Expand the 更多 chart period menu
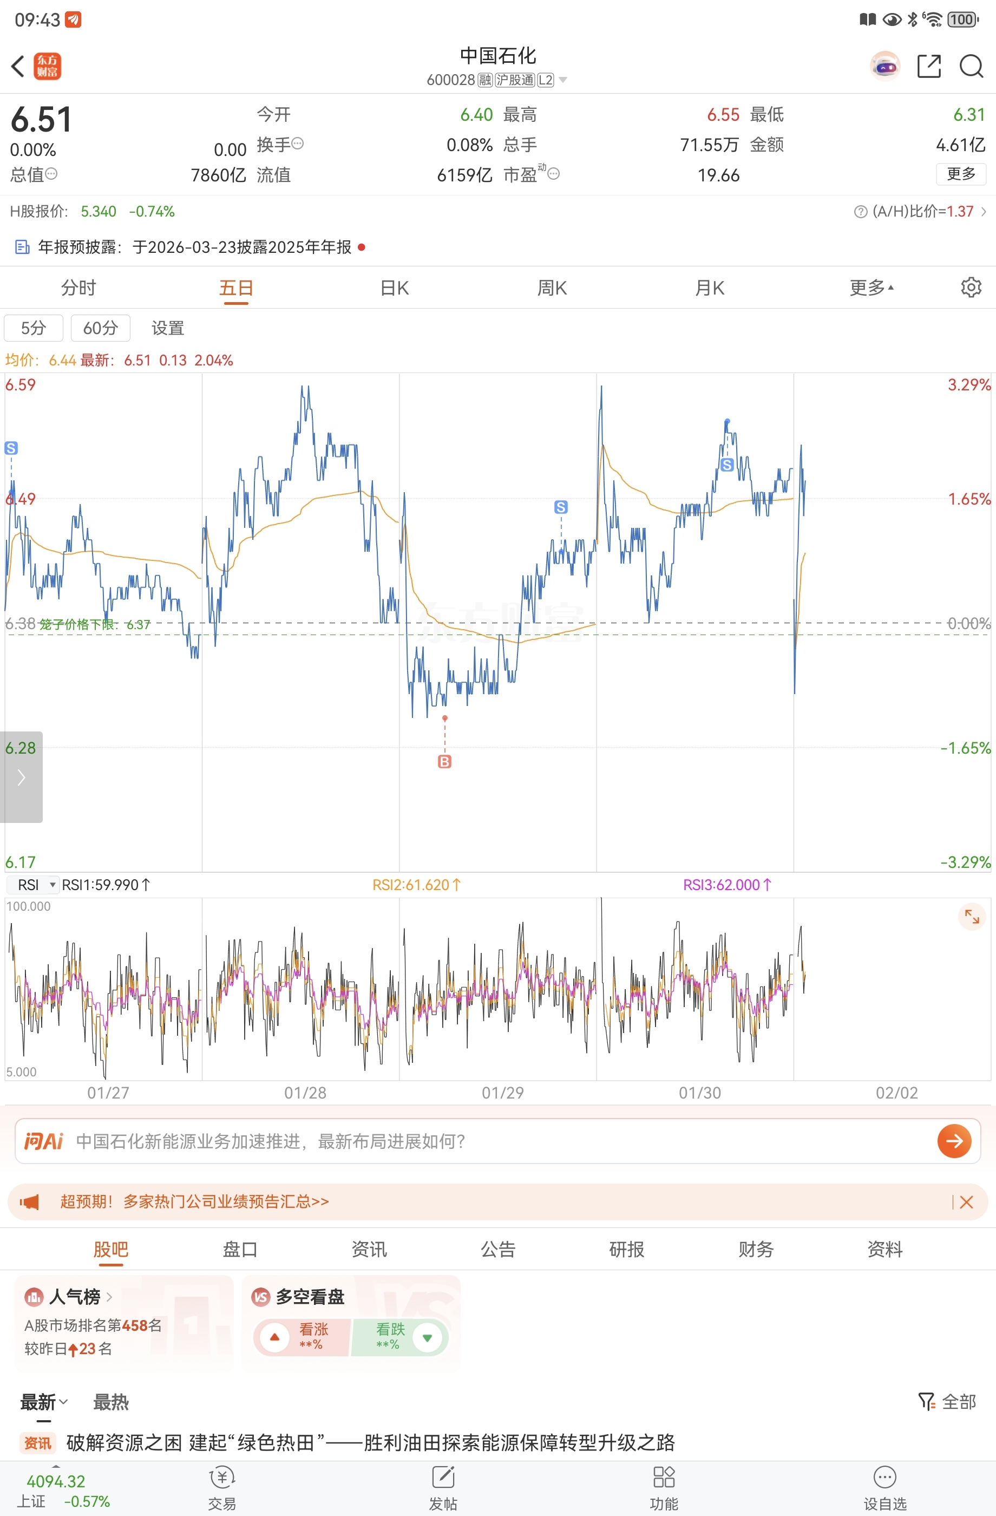 (x=870, y=288)
